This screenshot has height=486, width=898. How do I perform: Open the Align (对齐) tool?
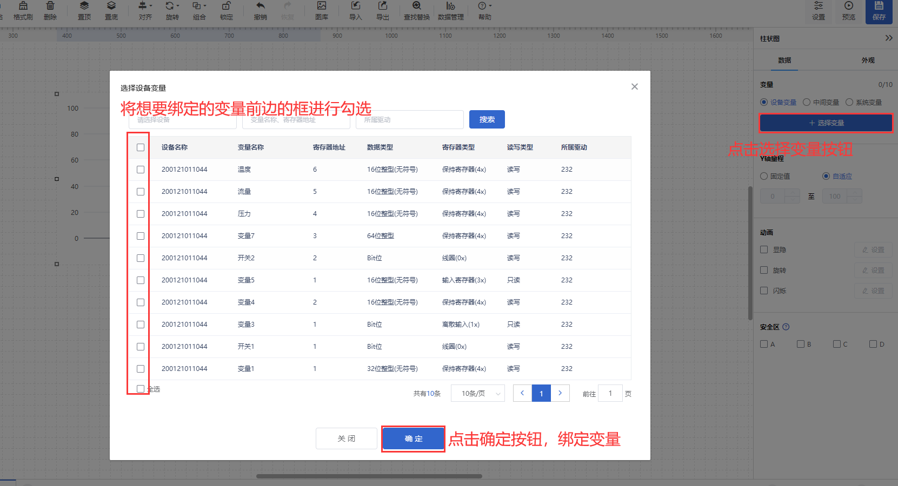click(x=145, y=11)
